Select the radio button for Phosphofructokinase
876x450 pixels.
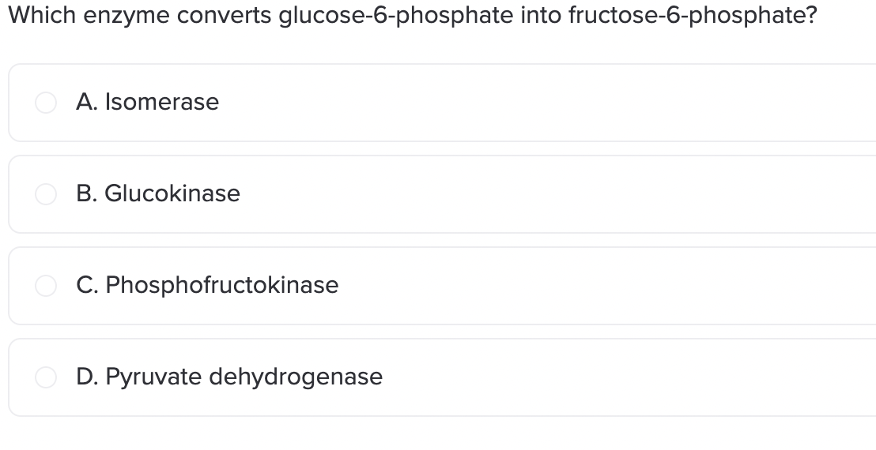46,286
